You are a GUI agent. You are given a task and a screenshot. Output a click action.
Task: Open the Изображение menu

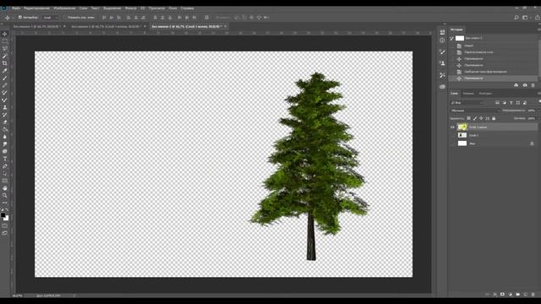[x=64, y=8]
